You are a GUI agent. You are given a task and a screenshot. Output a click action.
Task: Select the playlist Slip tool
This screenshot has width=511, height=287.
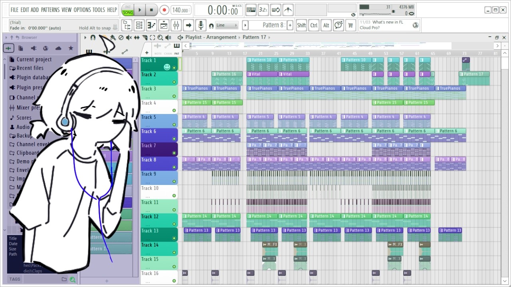(x=137, y=37)
